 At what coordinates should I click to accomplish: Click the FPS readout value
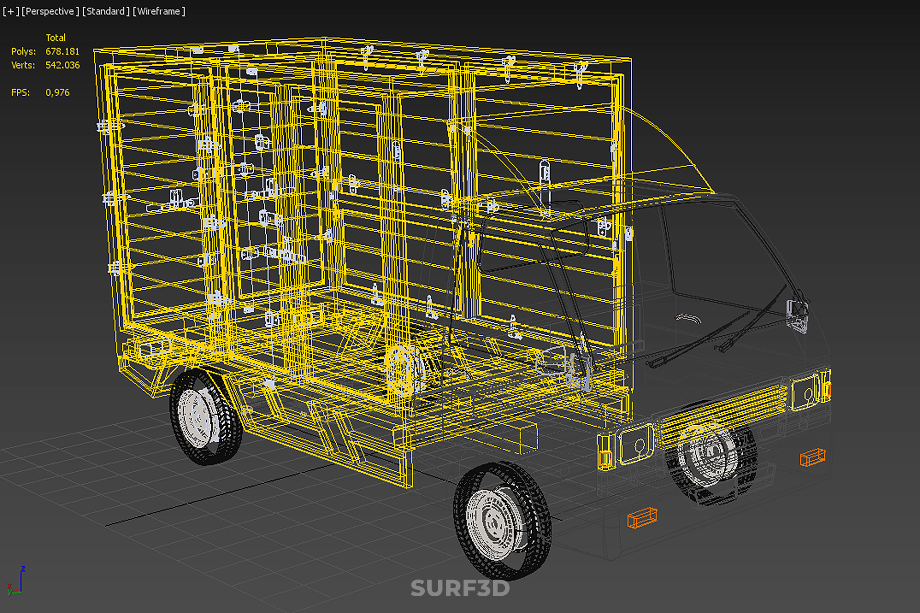click(x=57, y=93)
